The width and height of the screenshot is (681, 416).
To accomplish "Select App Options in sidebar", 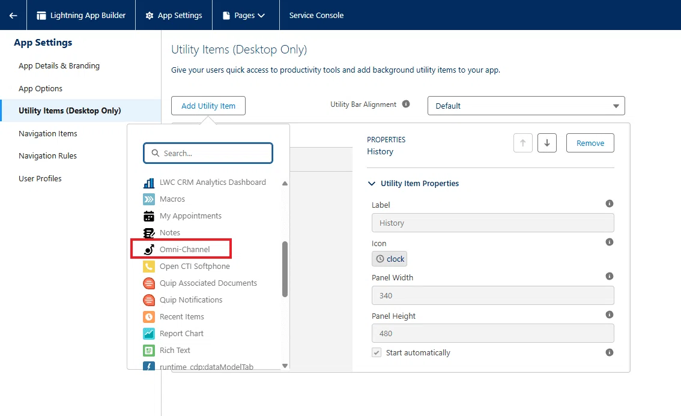I will point(40,89).
